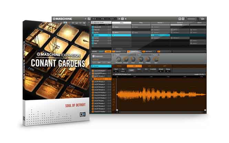The image size is (229, 143).
Task: Adjust the master volume slider in header
Action: (x=191, y=19)
